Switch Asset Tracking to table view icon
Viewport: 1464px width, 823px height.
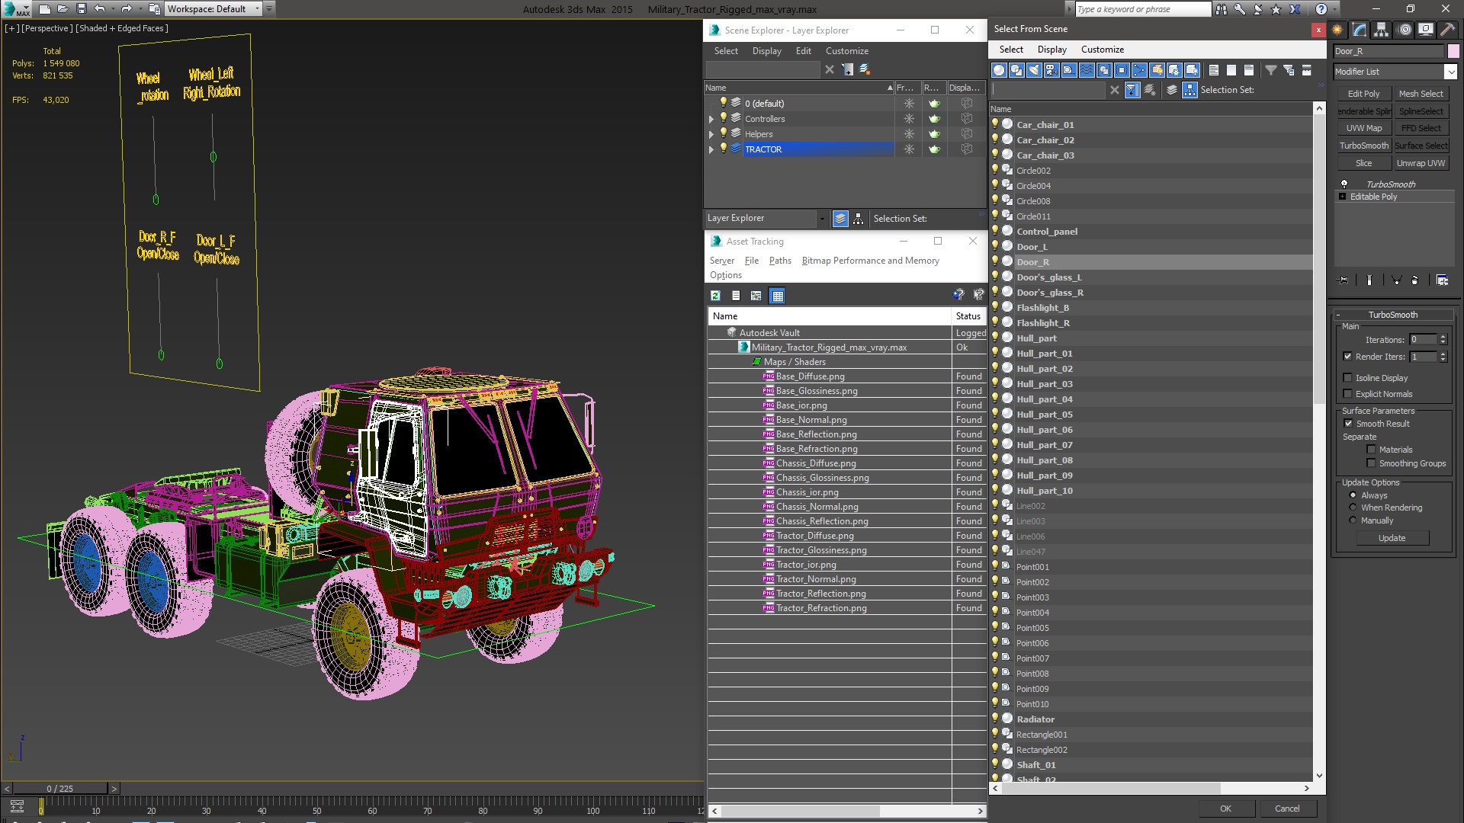pos(777,296)
